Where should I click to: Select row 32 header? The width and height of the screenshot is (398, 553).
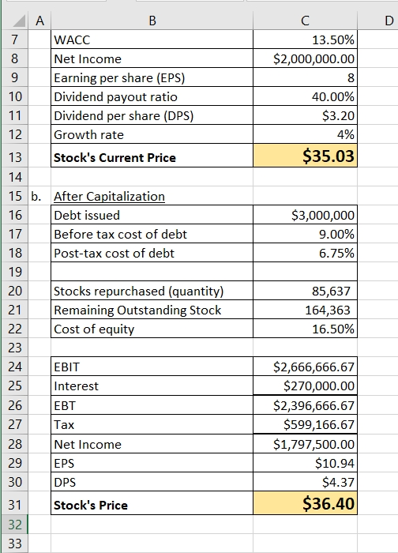pos(14,525)
